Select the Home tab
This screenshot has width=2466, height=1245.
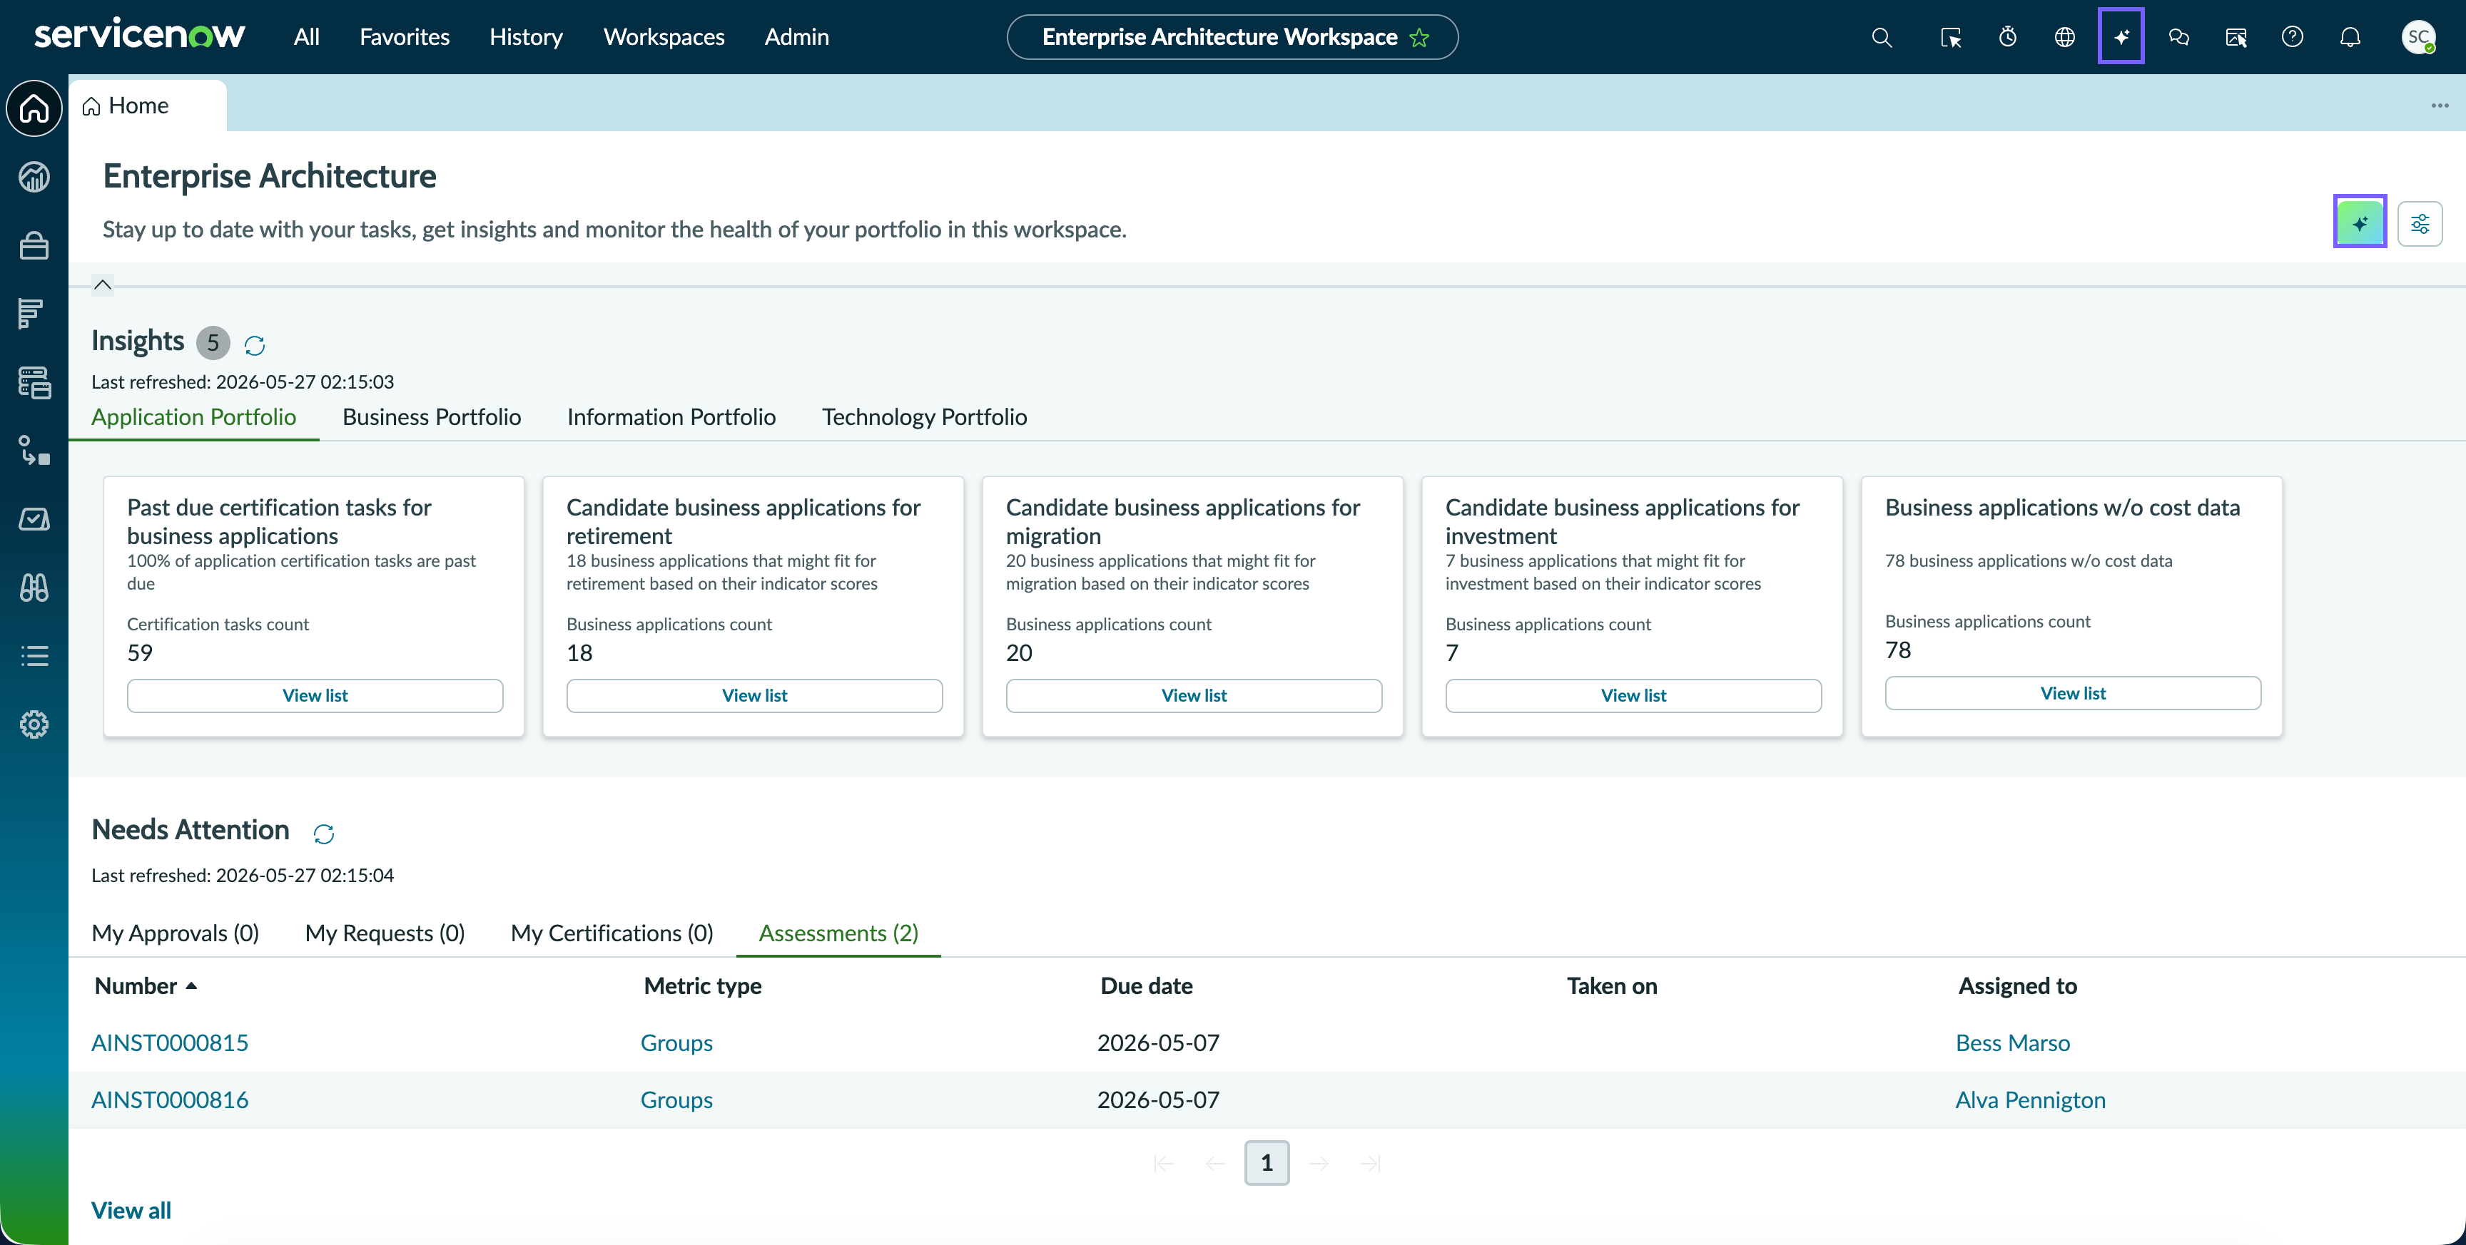(148, 106)
